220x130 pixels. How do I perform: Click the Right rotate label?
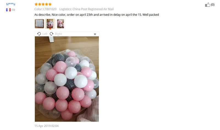coord(58,34)
